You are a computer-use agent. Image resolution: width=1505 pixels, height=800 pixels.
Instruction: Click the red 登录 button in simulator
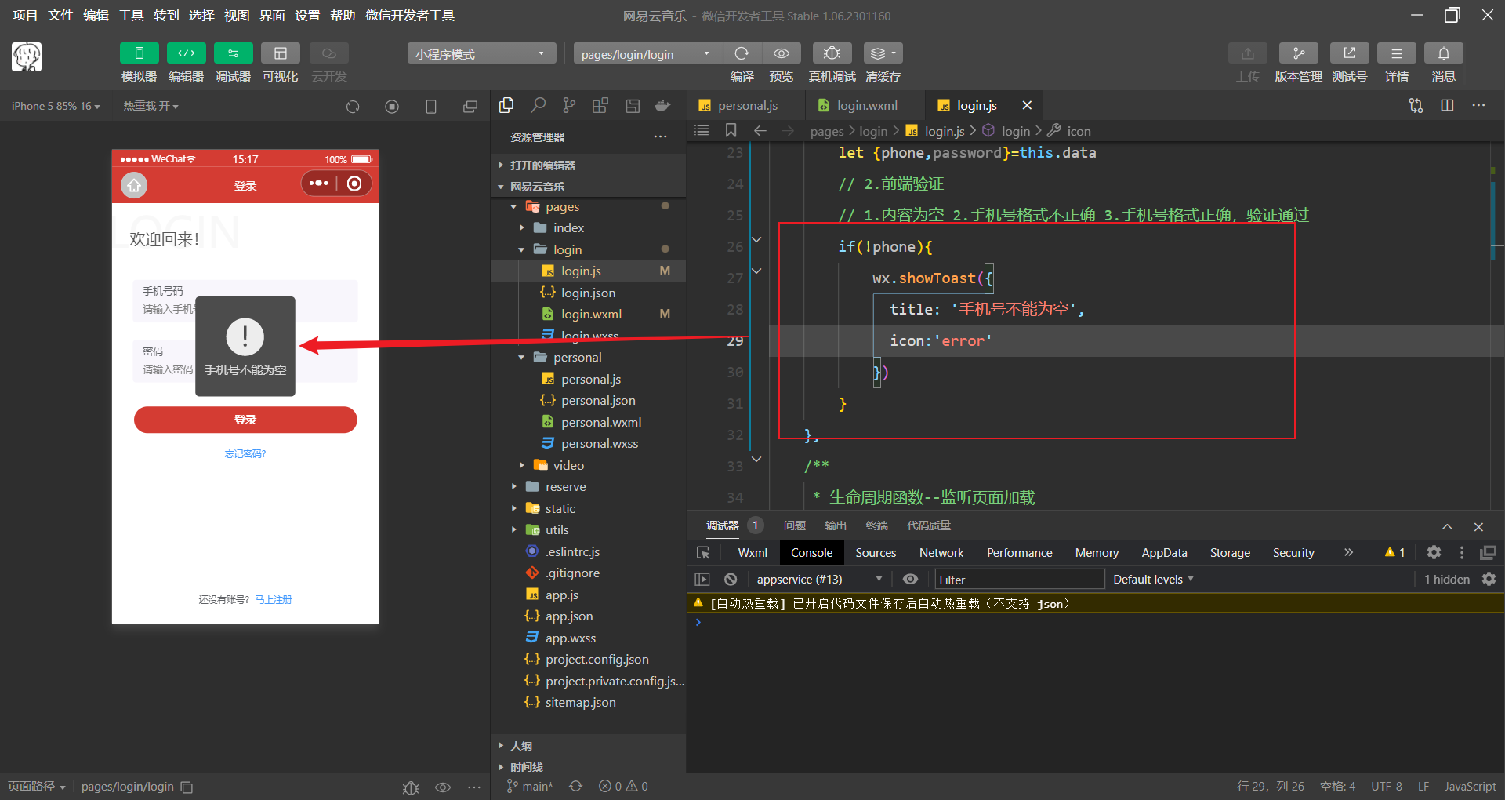pos(245,420)
